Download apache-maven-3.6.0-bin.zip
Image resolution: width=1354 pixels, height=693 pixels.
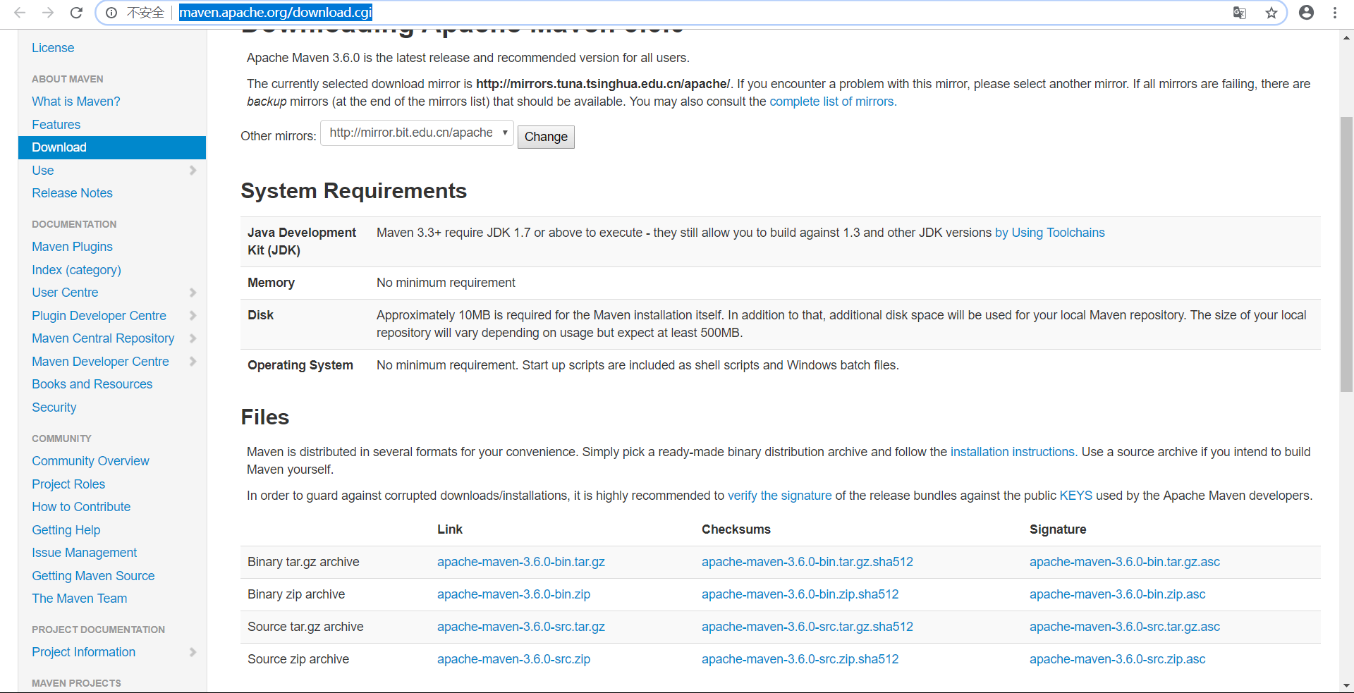coord(514,594)
